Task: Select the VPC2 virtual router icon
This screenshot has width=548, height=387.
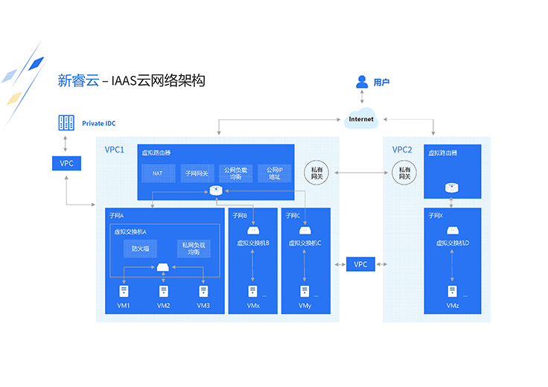Action: click(x=451, y=188)
